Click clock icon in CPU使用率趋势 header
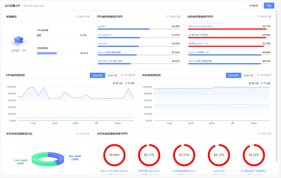This screenshot has width=281, height=178. coord(123,75)
